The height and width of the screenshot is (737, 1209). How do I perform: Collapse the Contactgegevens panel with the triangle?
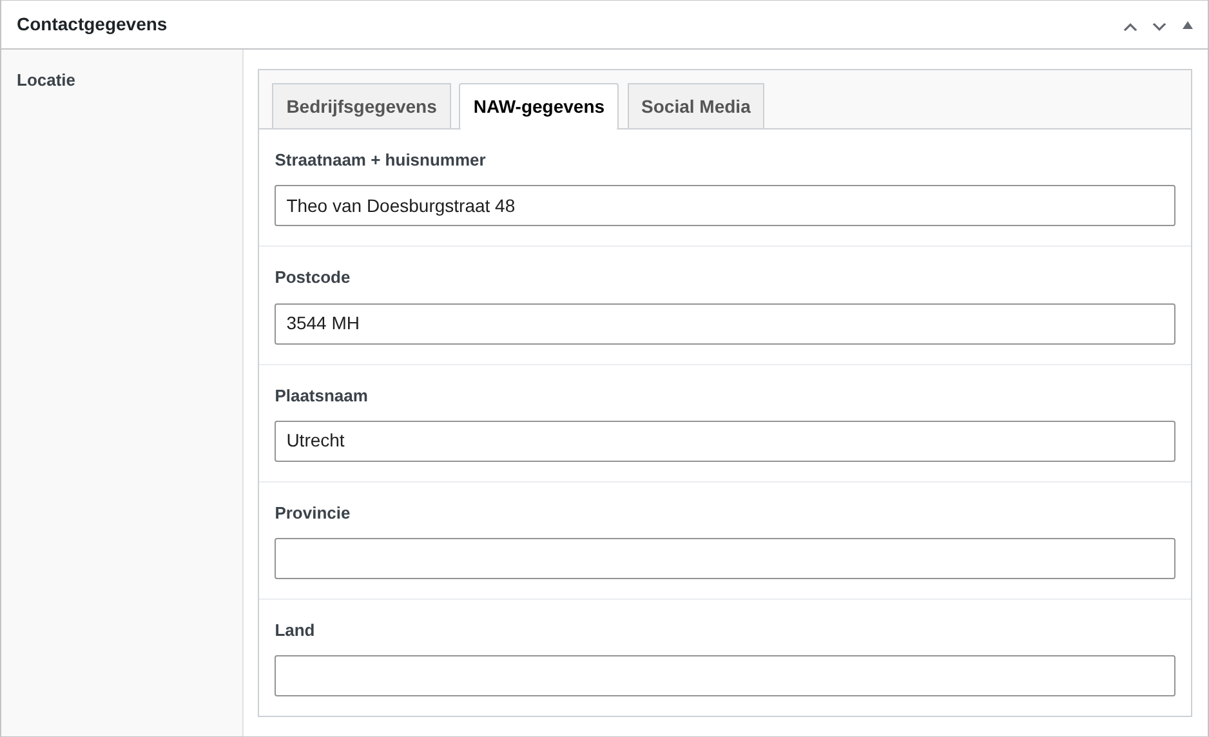tap(1188, 26)
